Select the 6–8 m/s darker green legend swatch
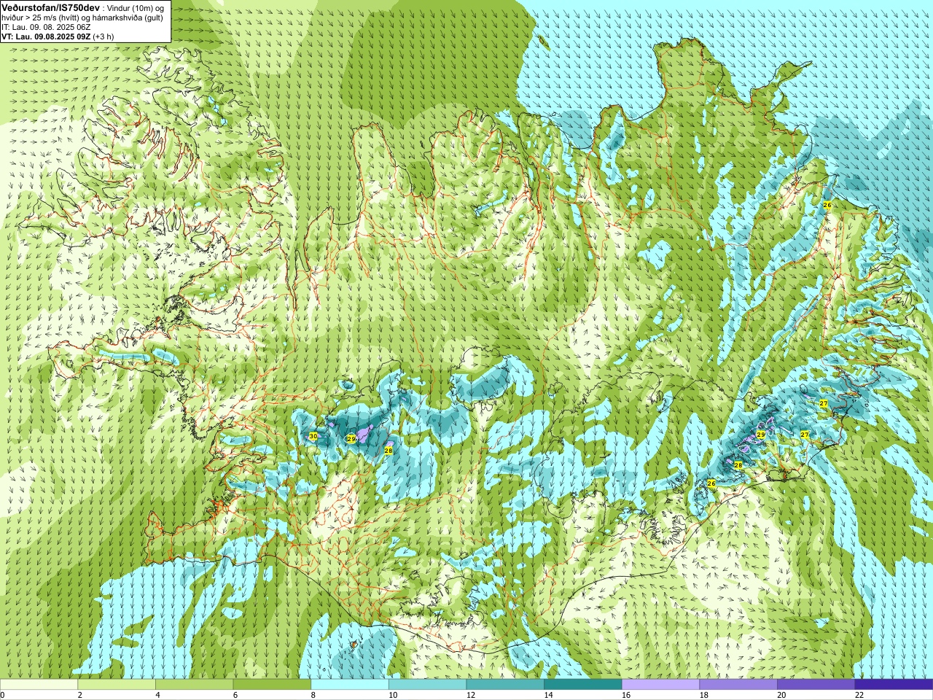 click(272, 685)
